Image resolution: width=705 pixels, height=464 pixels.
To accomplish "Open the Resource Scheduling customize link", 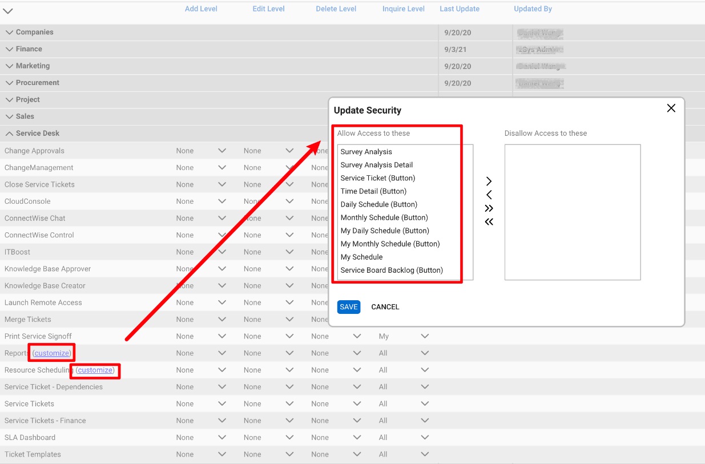I will 95,370.
